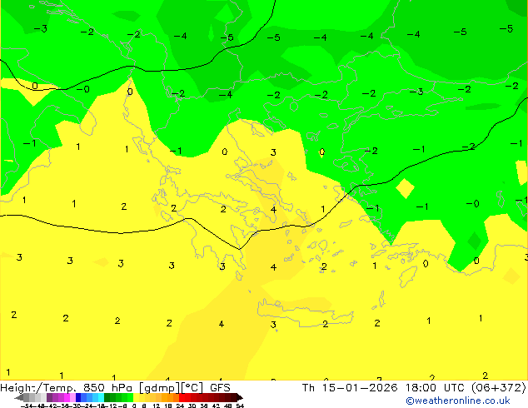Click the date 'Th 15-01-2026'

(350, 388)
